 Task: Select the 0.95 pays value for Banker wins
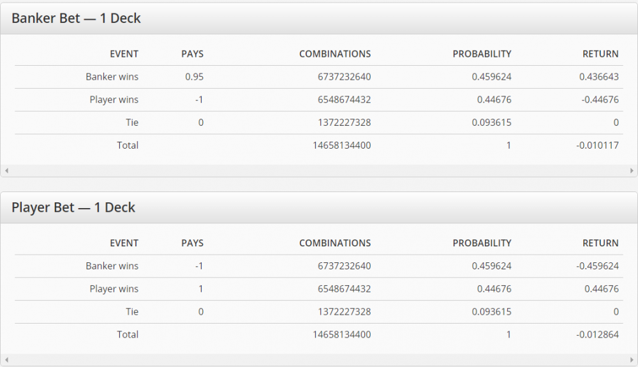click(x=194, y=77)
